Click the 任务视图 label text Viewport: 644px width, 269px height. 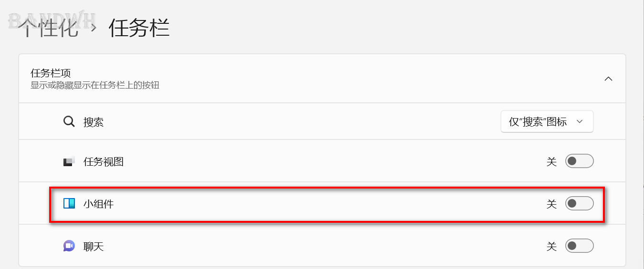coord(104,162)
